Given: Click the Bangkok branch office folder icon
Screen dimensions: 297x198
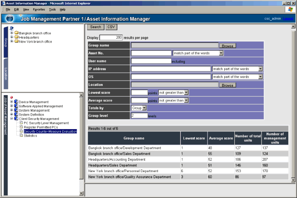Looking at the screenshot, I should point(16,33).
